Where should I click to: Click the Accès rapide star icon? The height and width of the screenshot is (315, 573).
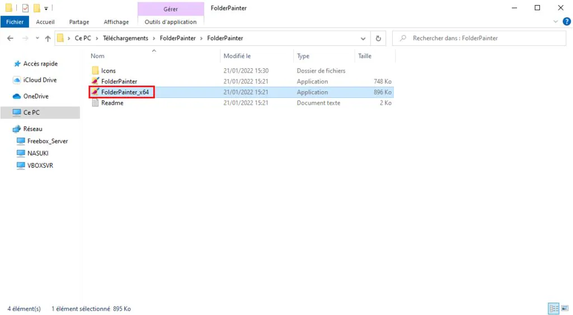tap(17, 64)
